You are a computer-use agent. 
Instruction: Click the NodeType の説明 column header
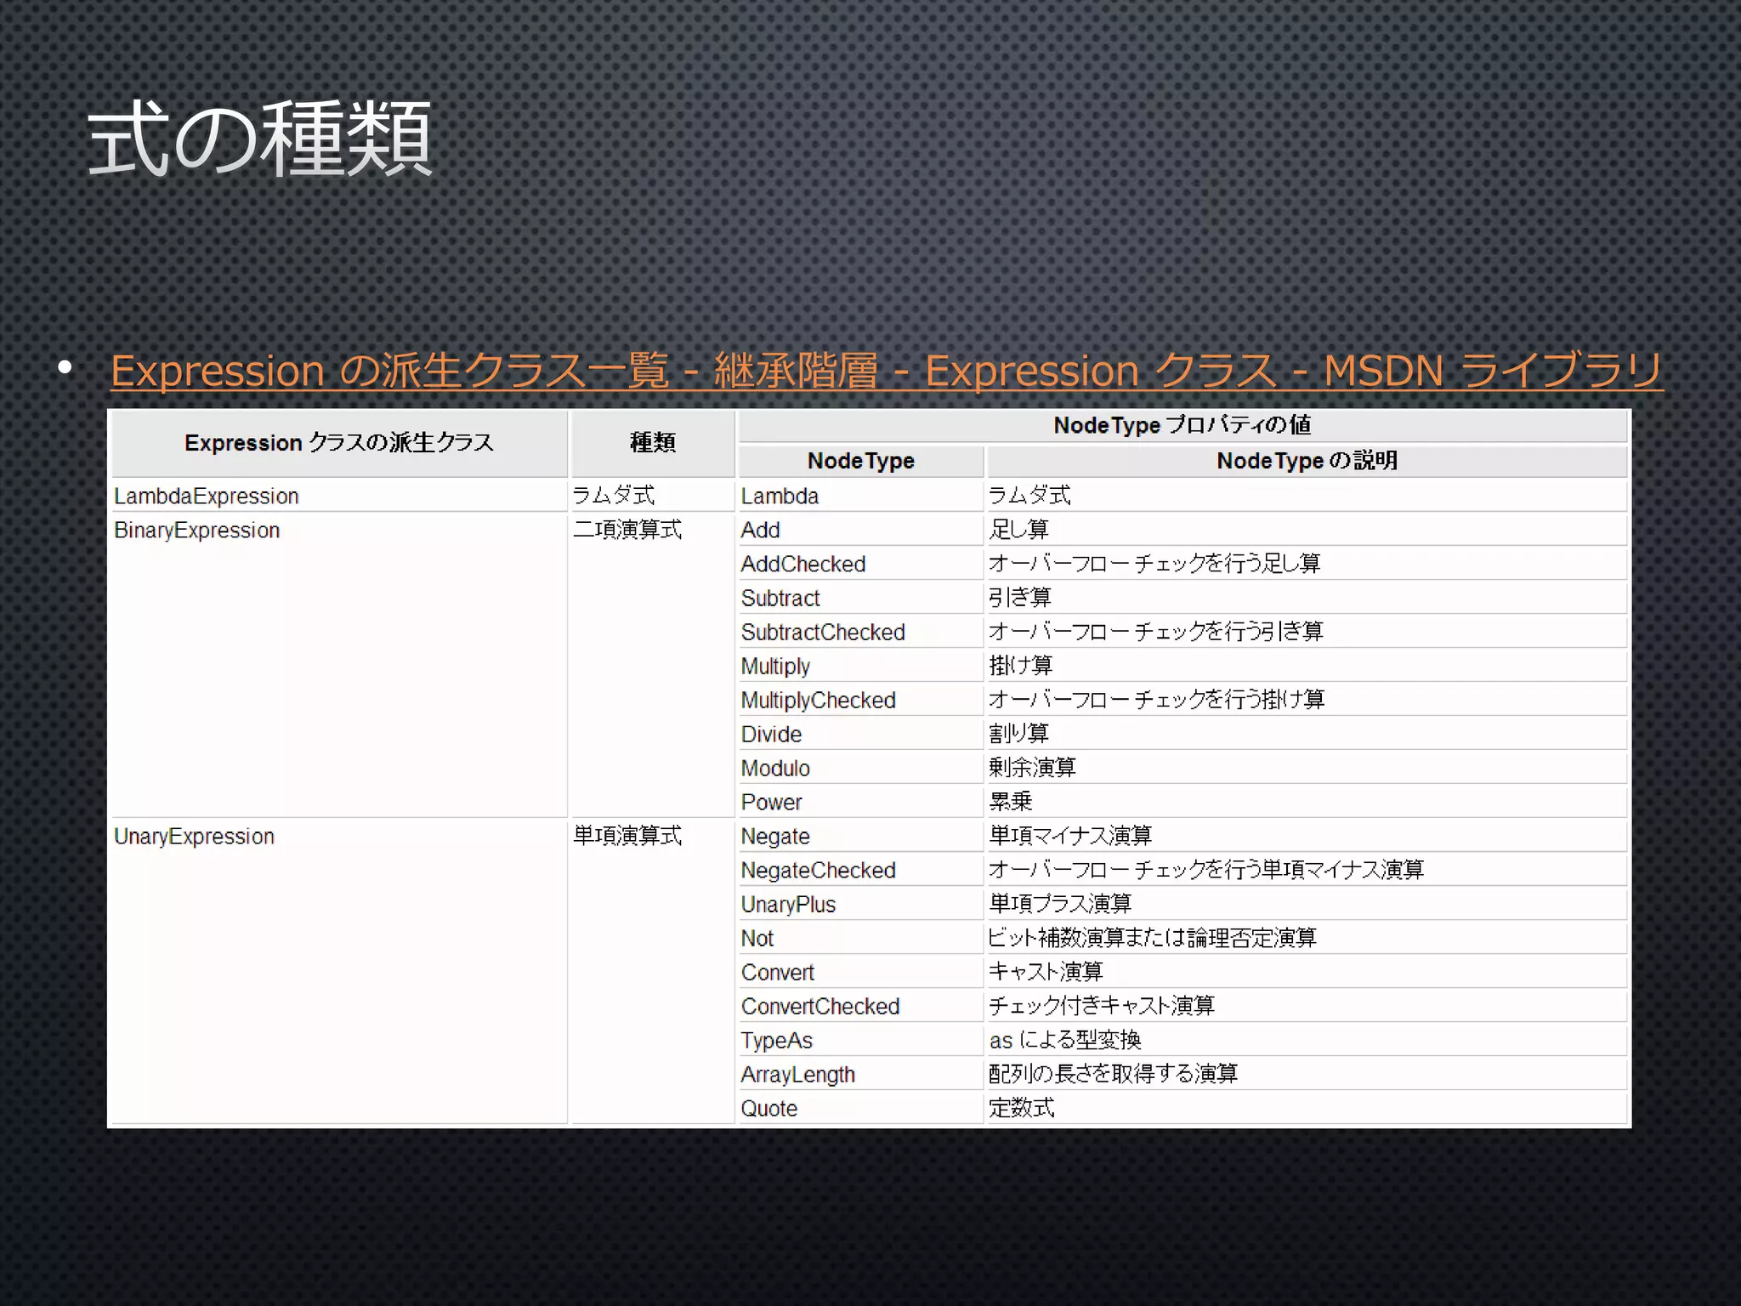[1307, 461]
